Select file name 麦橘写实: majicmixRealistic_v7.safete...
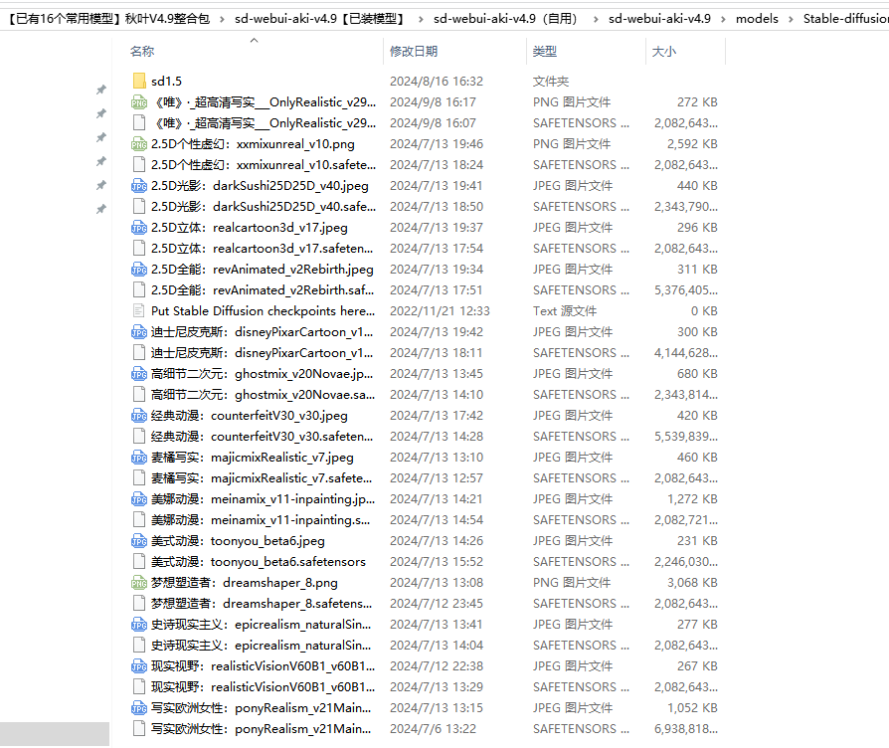889x748 pixels. tap(262, 478)
